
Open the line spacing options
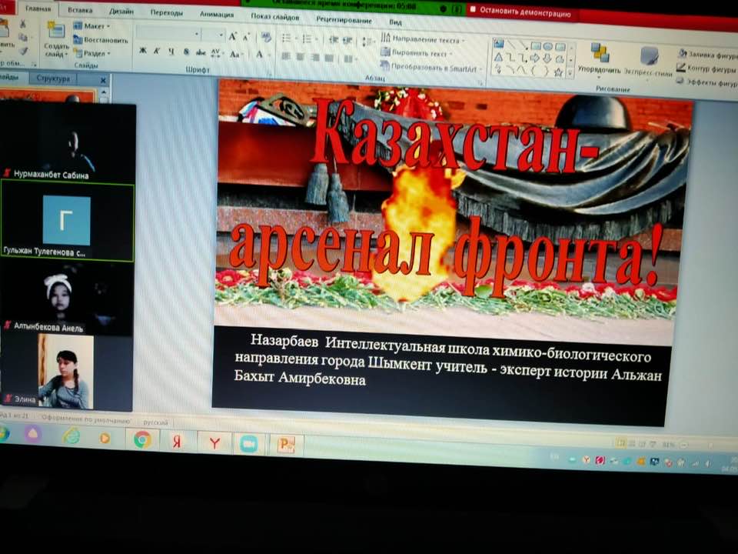[x=367, y=42]
